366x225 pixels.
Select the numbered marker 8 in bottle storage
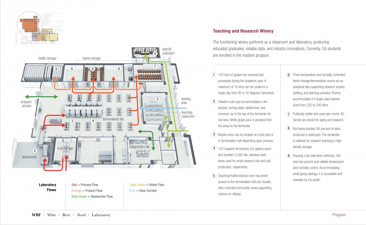56,69
